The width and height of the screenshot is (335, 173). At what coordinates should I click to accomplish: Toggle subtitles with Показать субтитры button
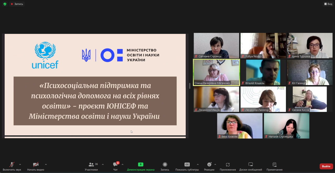coord(187,166)
